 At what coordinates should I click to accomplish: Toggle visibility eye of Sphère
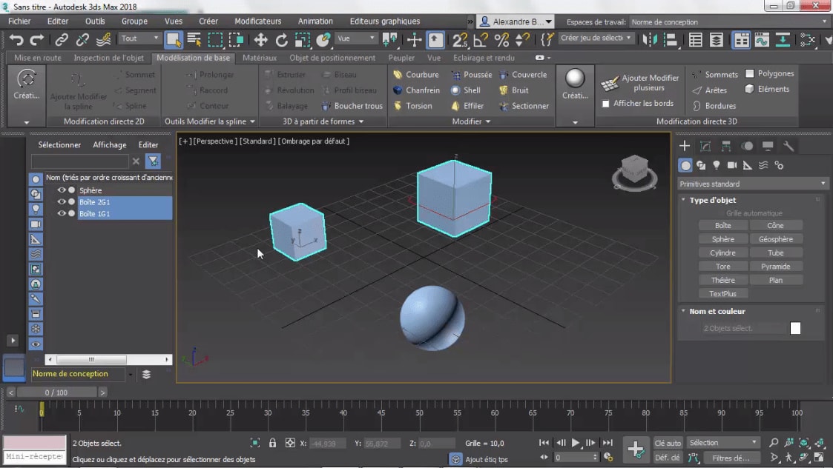coord(62,190)
